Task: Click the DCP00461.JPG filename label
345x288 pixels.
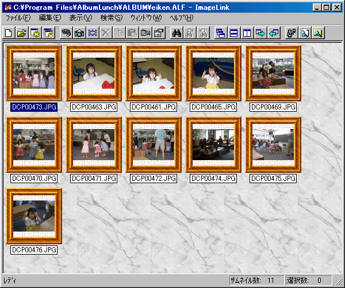Action: [154, 107]
